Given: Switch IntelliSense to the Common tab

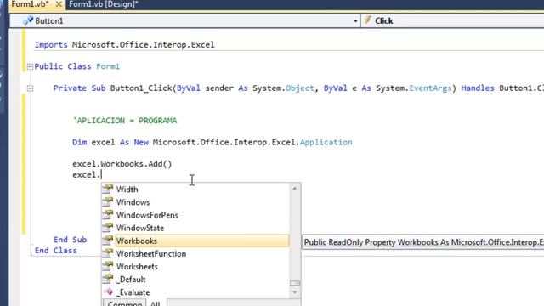Looking at the screenshot, I should click(125, 303).
